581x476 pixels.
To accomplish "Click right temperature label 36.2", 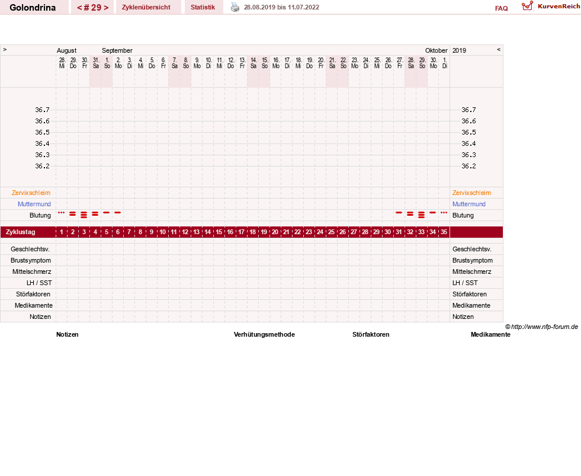I will pos(468,166).
